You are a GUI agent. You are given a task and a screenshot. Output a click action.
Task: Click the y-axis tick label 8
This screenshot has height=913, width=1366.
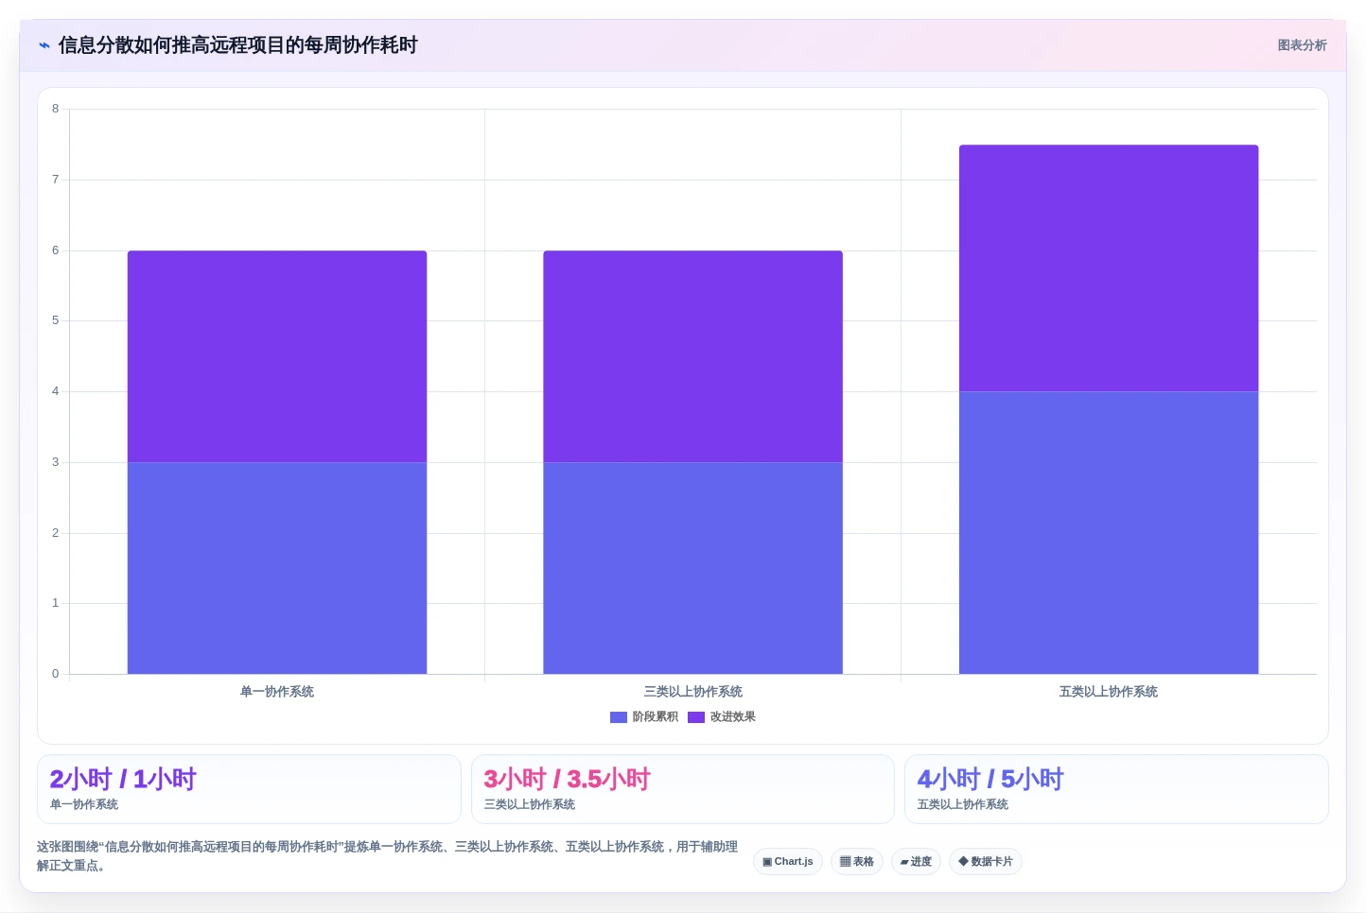[55, 109]
